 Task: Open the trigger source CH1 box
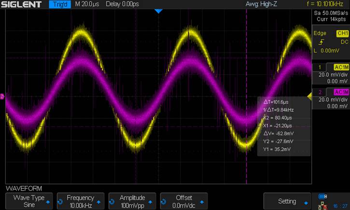pyautogui.click(x=342, y=33)
